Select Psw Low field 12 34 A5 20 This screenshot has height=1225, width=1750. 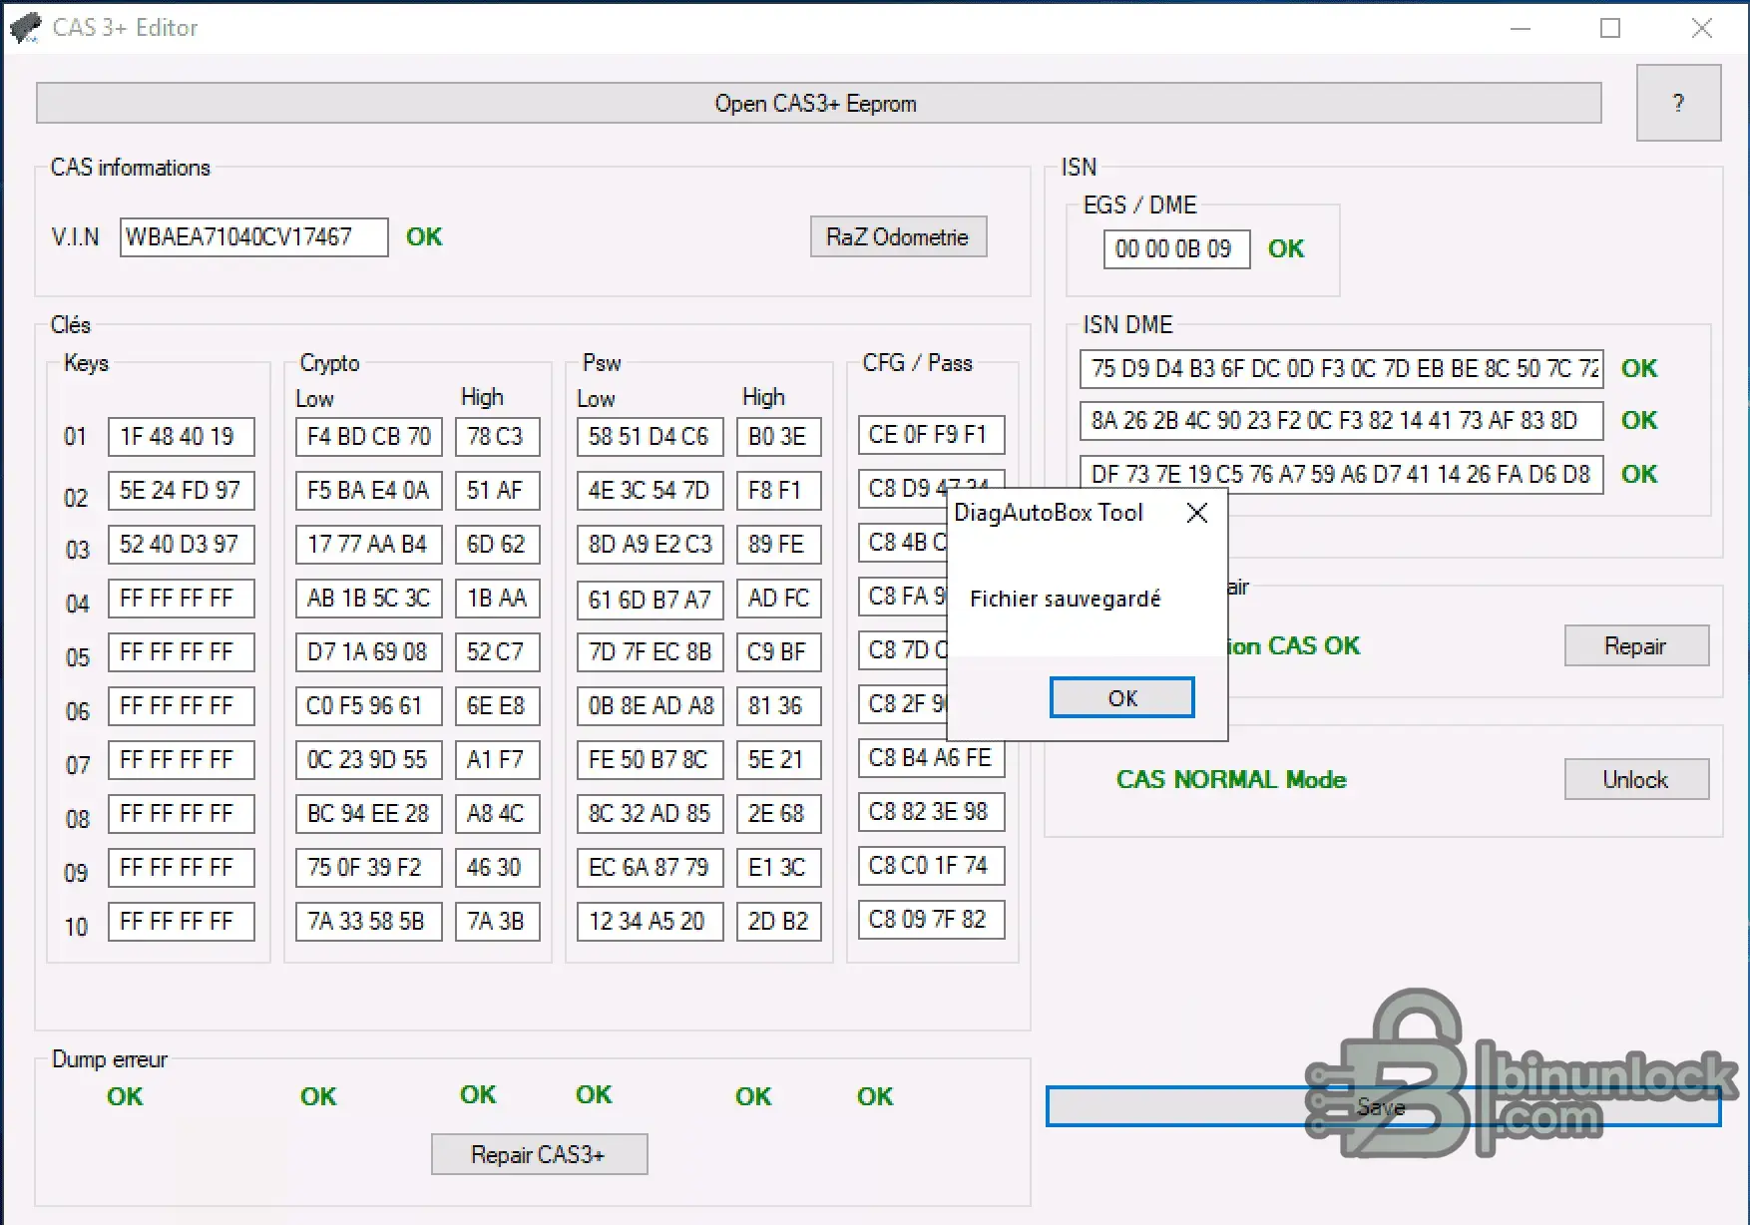[650, 922]
